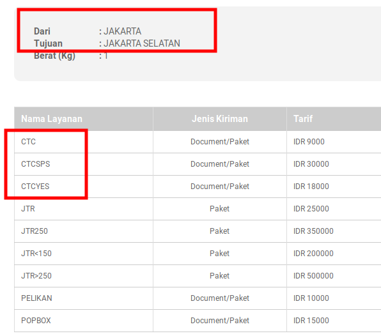
Task: Click the JTR<150 service name
Action: click(36, 254)
